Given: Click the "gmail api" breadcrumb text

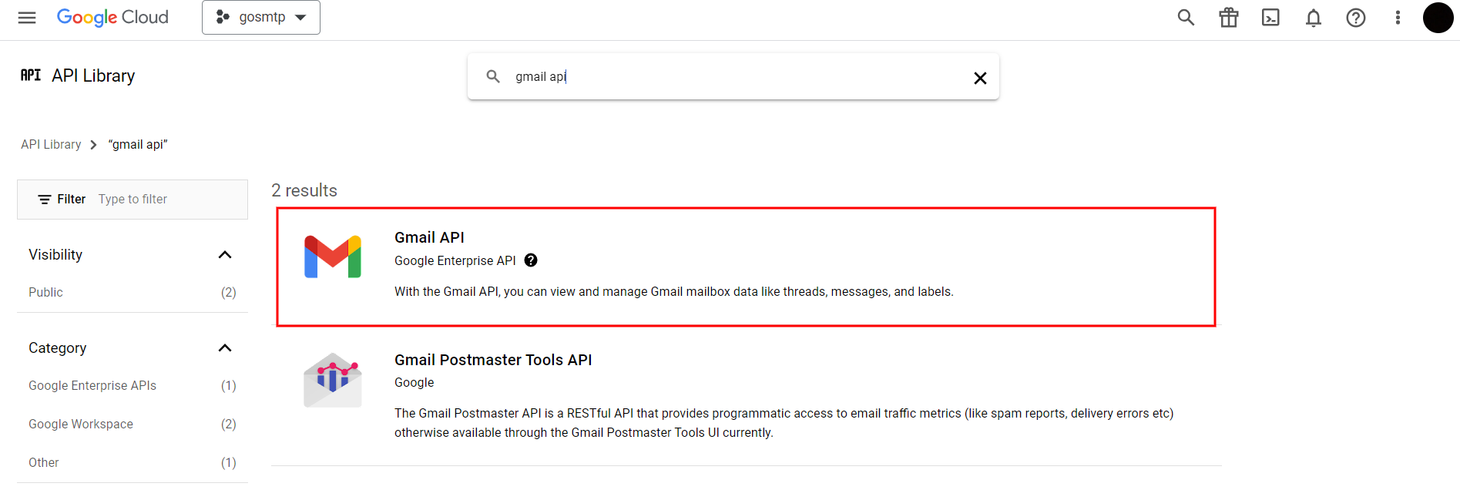Looking at the screenshot, I should click(138, 144).
